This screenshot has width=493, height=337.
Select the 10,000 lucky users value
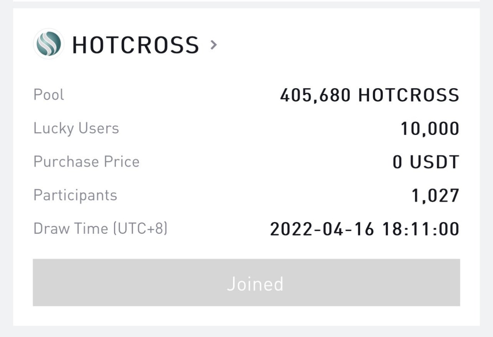(x=430, y=128)
